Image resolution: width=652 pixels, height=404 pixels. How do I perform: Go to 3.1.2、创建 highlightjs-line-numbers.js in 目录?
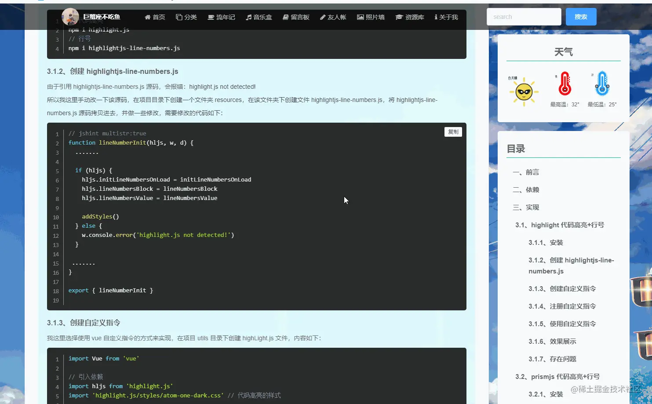click(572, 266)
